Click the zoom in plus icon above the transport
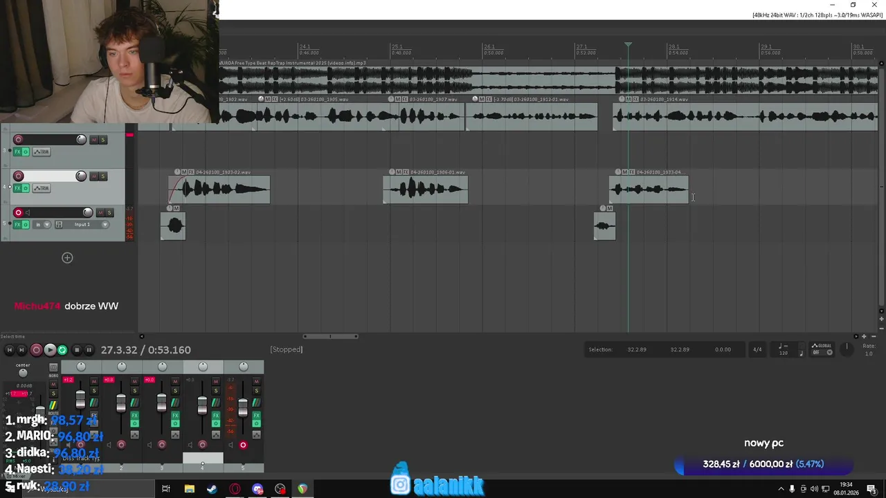This screenshot has width=886, height=498. pyautogui.click(x=863, y=336)
